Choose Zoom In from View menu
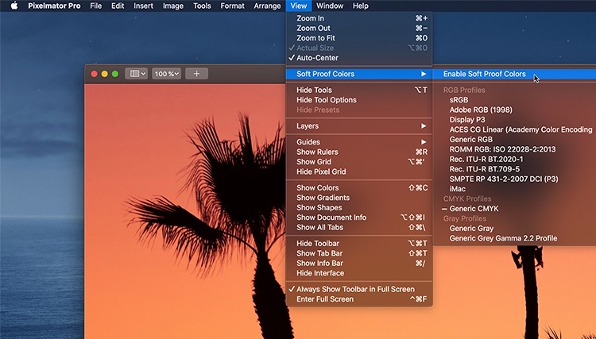The width and height of the screenshot is (596, 339). 359,18
